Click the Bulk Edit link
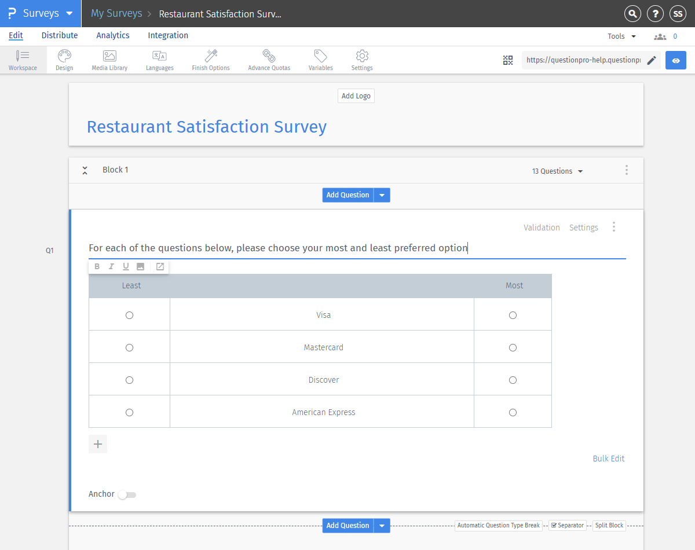The height and width of the screenshot is (550, 695). 609,458
